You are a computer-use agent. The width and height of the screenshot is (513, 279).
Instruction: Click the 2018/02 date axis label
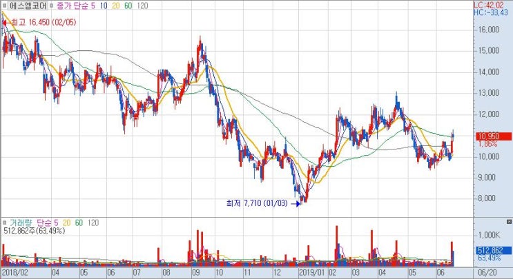coord(15,273)
